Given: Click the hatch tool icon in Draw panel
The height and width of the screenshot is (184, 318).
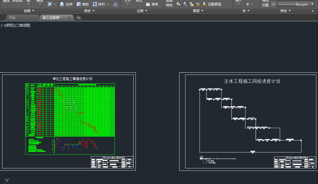Looking at the screenshot, I should 50,4.
